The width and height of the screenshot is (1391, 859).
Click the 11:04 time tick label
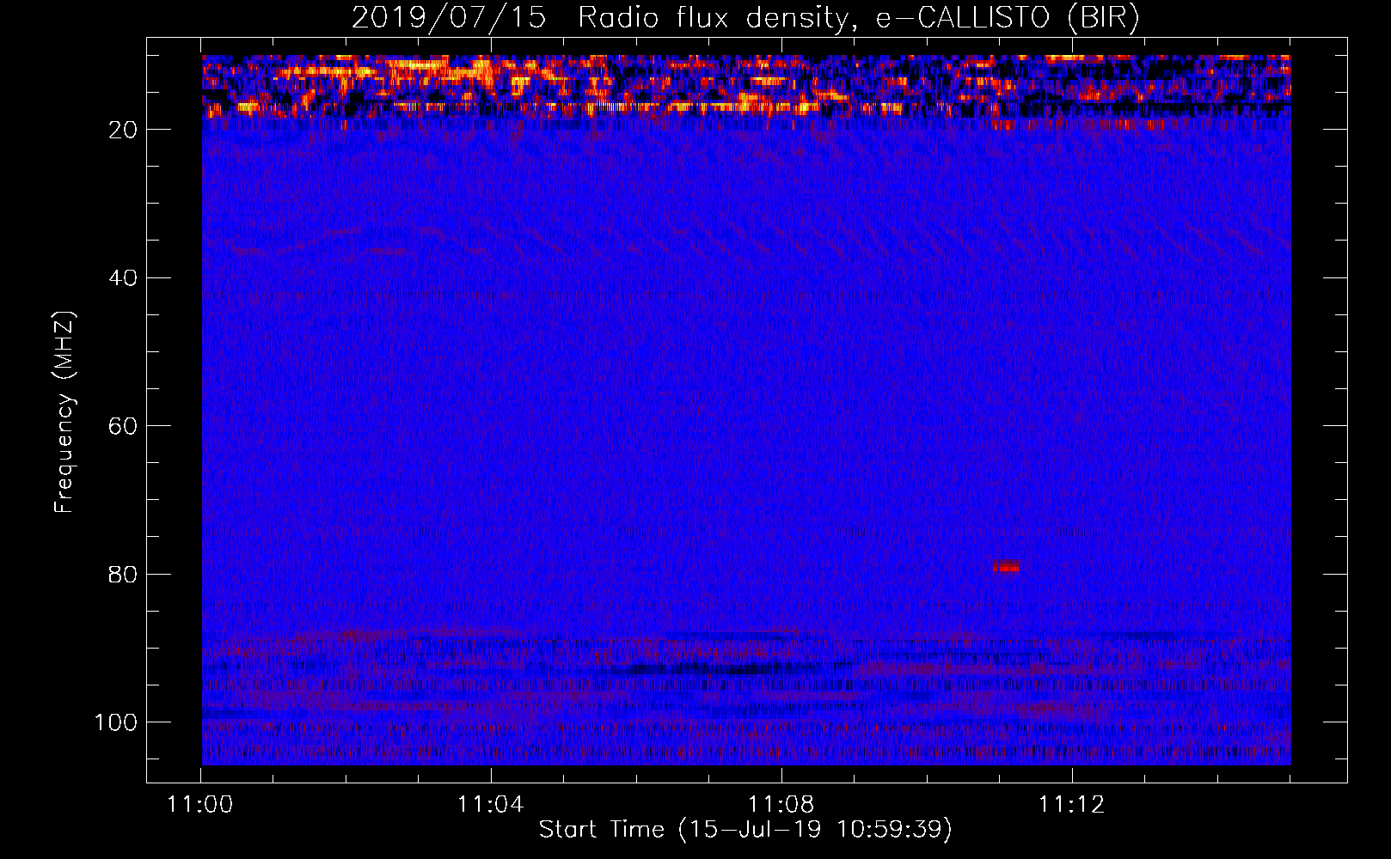(491, 805)
